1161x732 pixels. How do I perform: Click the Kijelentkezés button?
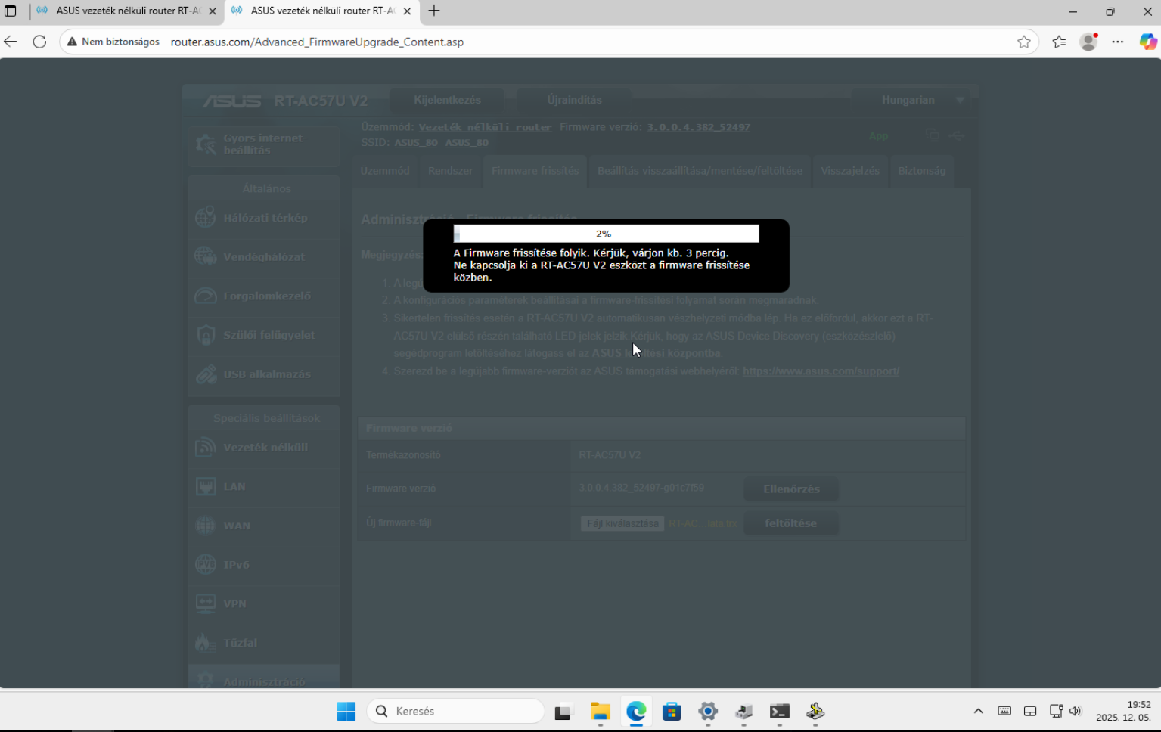click(447, 100)
